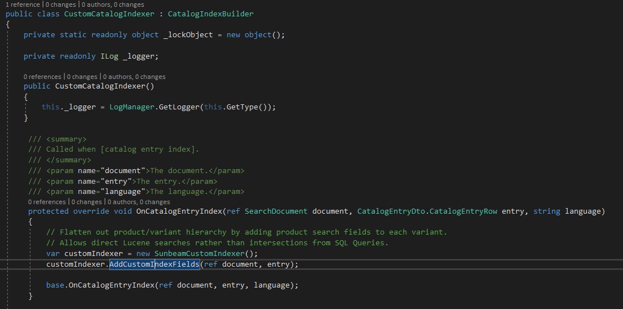
Task: Open the '1 reference' CodeLens above class
Action: click(x=20, y=5)
